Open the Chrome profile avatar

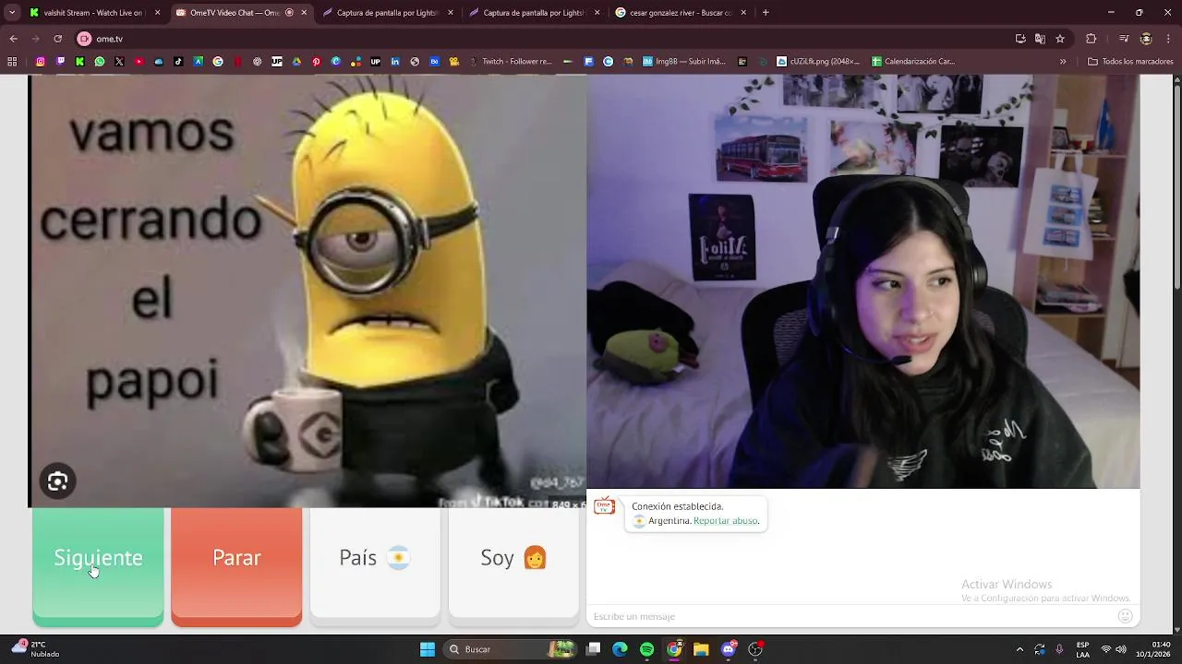(1146, 39)
